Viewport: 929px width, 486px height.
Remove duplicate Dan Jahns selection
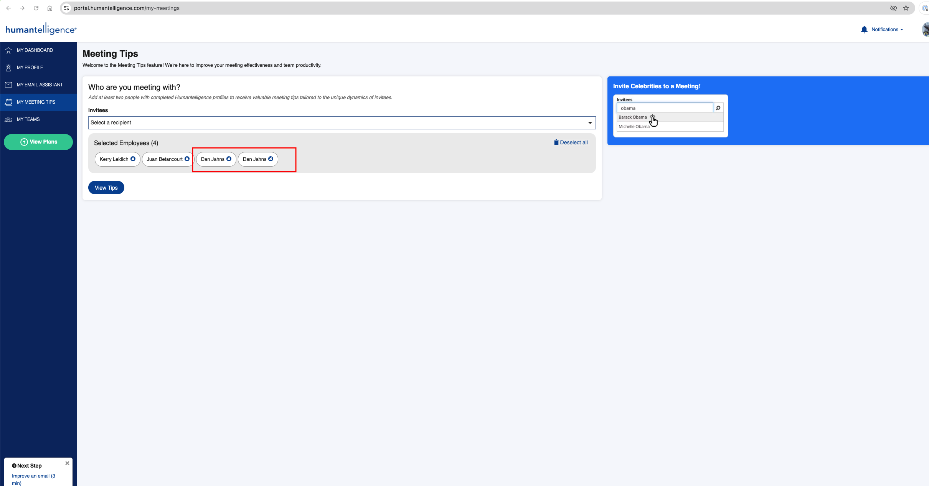(271, 159)
